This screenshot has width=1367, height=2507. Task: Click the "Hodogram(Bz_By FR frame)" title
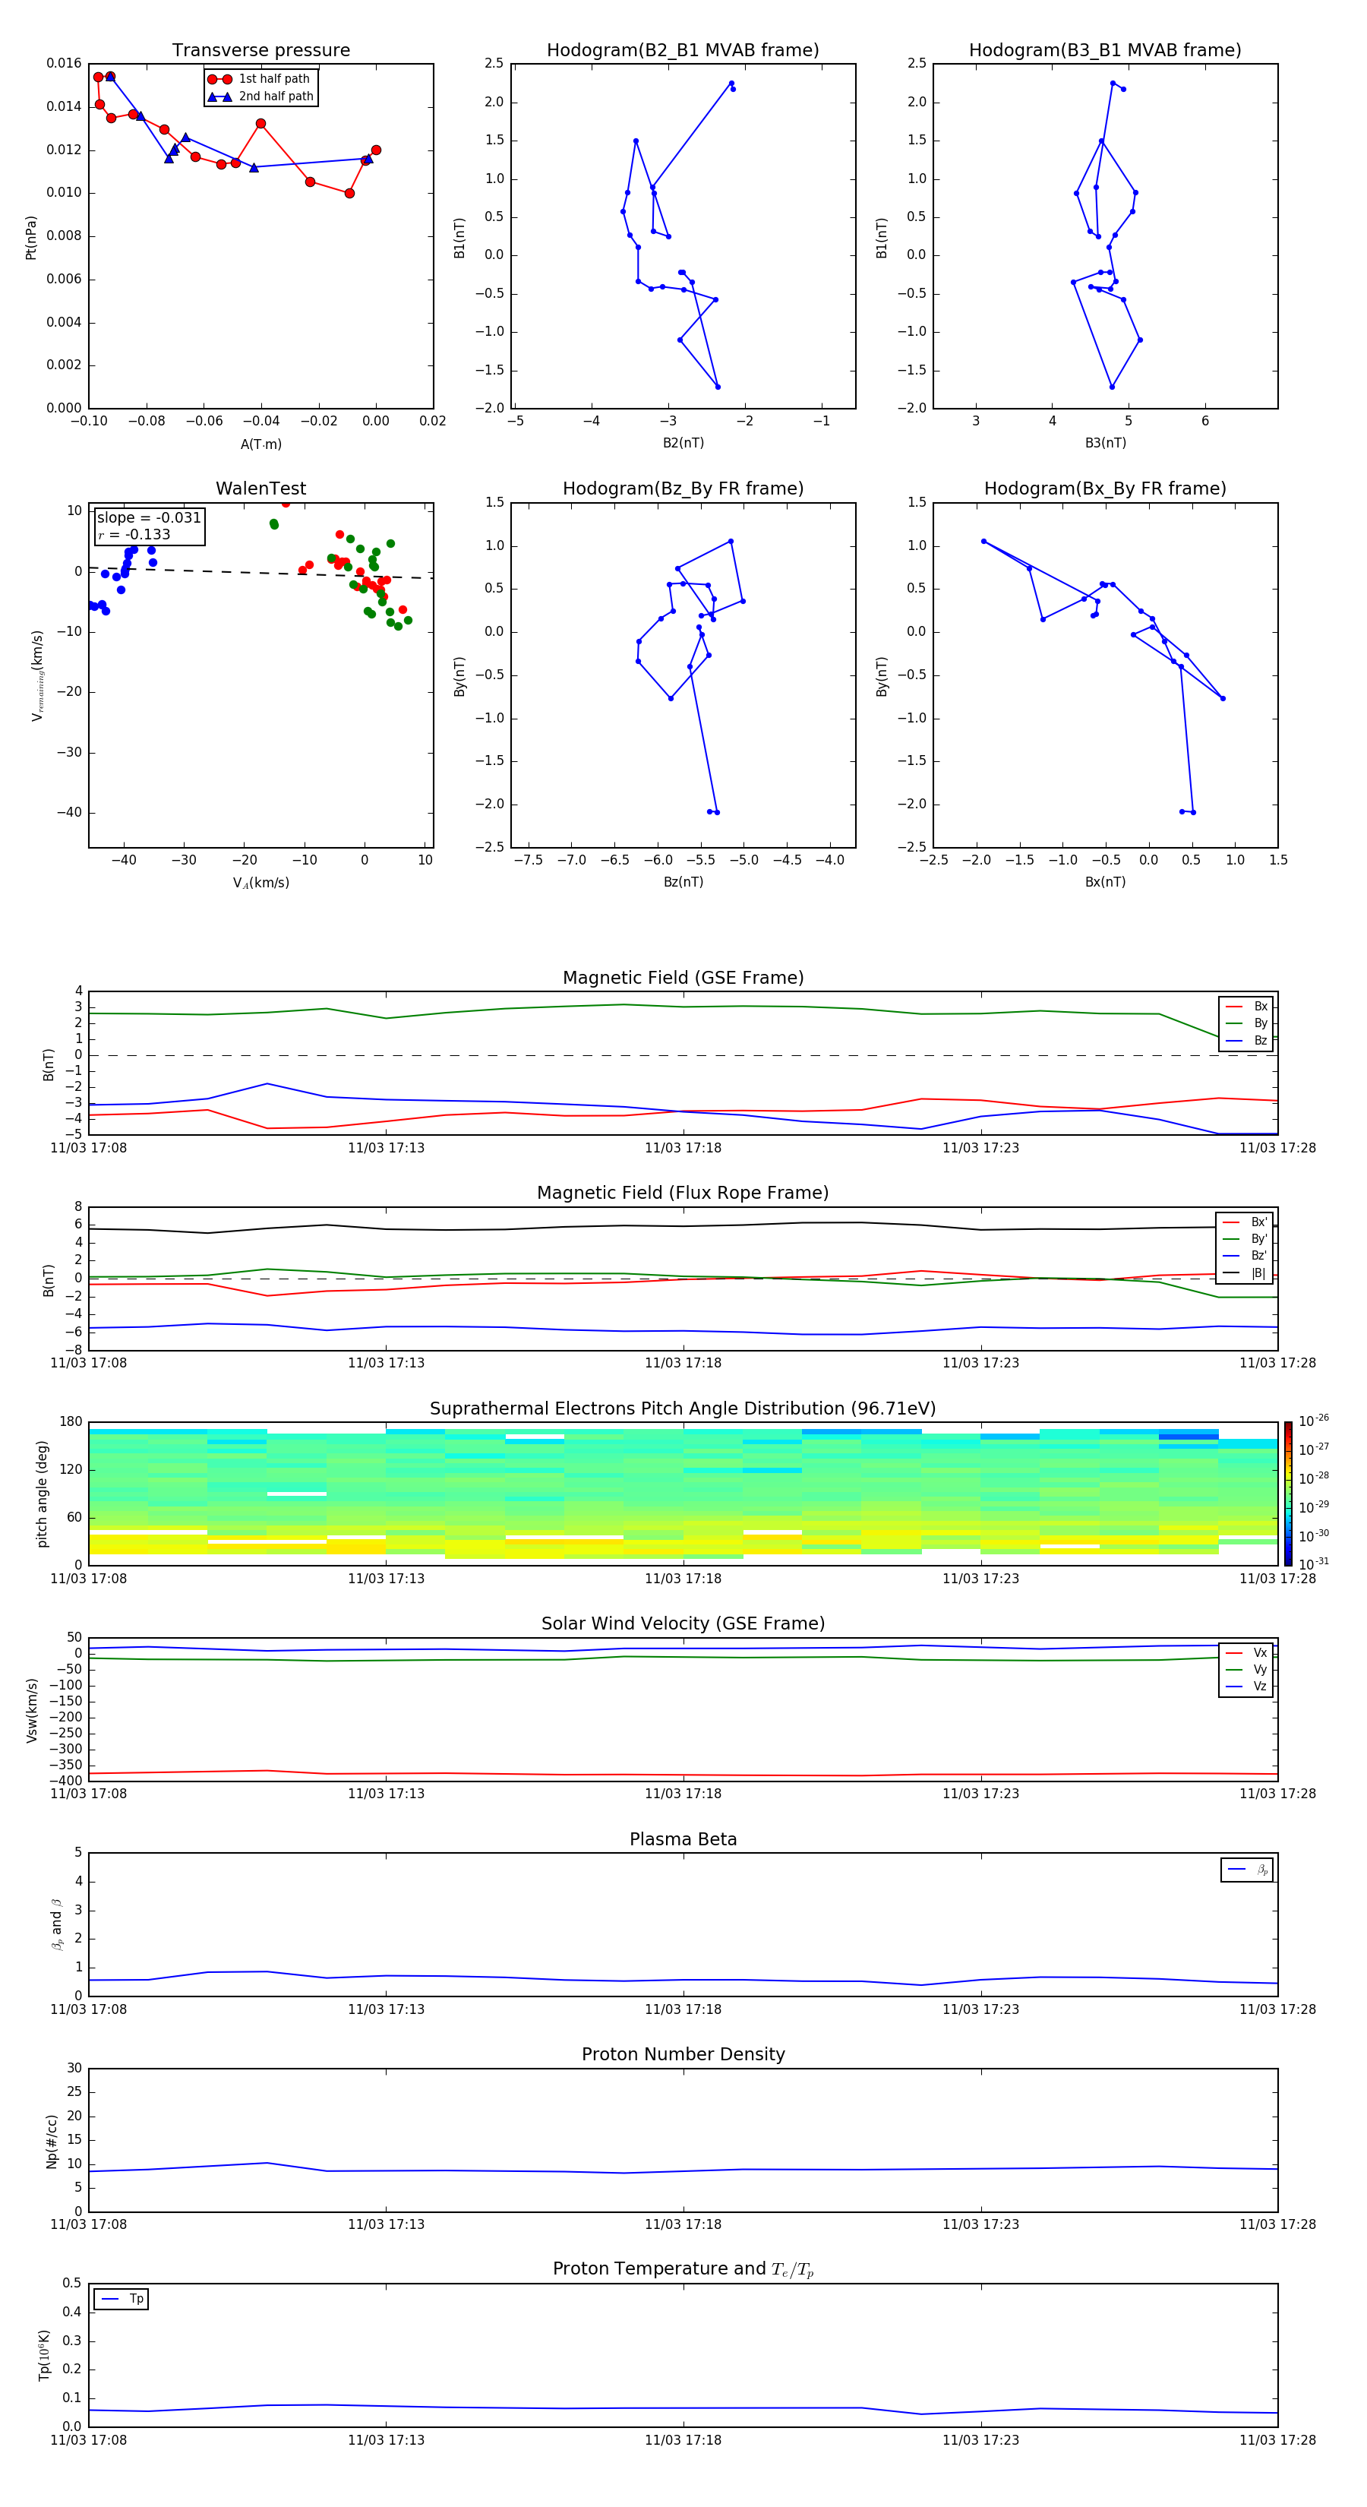click(x=683, y=488)
